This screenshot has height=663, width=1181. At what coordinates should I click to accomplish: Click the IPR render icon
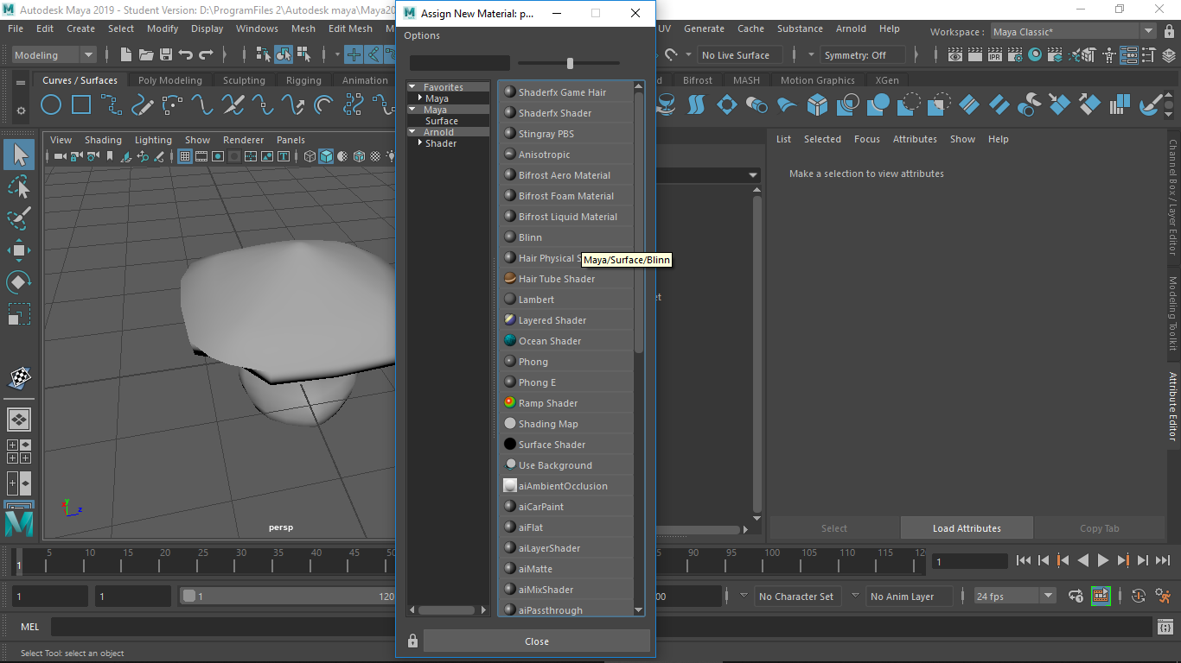(995, 54)
